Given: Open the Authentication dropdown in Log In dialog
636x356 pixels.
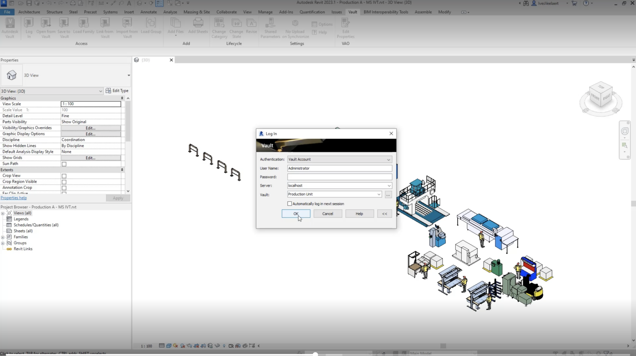Looking at the screenshot, I should (388, 159).
